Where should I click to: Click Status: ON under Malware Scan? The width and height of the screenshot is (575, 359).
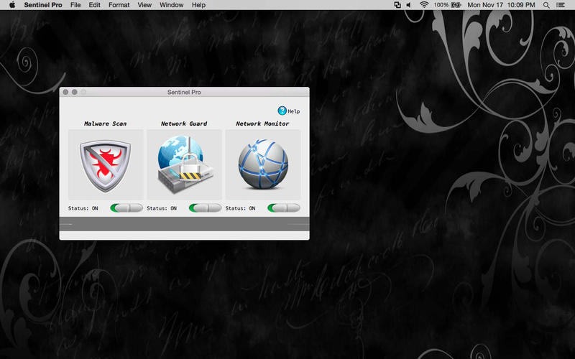83,208
